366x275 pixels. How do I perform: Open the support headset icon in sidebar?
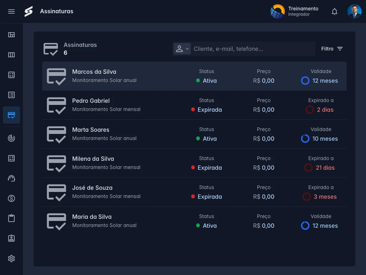click(x=11, y=178)
